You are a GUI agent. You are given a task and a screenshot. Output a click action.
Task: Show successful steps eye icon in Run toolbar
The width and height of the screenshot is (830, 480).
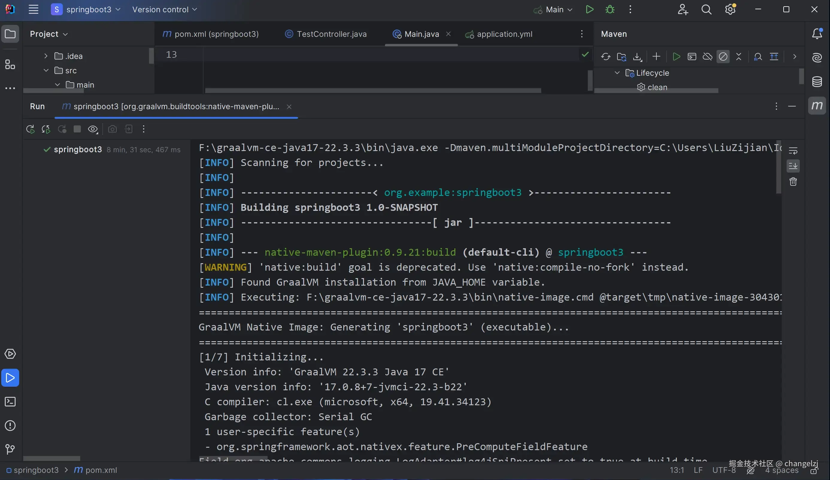[x=92, y=129]
